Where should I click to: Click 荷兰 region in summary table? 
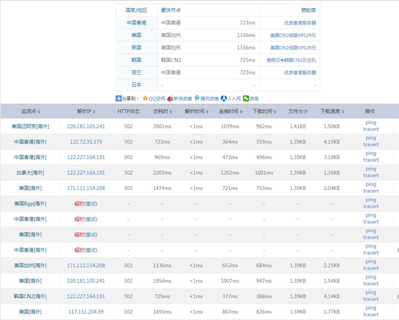tap(136, 72)
